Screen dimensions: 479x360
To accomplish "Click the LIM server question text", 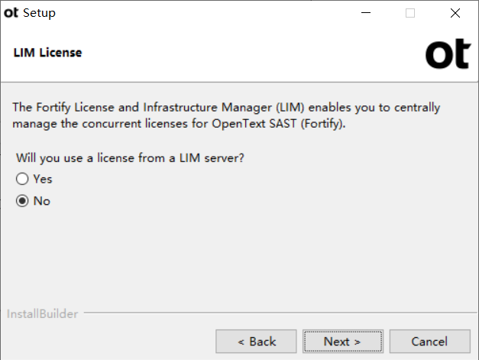I will [130, 158].
